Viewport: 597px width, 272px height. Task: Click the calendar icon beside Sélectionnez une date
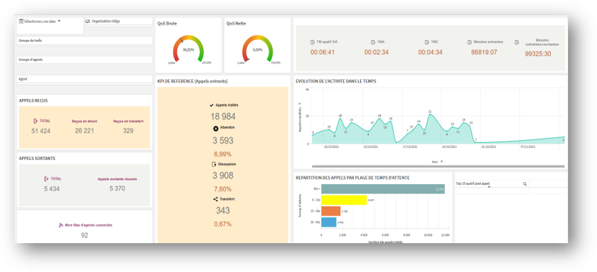pos(21,21)
